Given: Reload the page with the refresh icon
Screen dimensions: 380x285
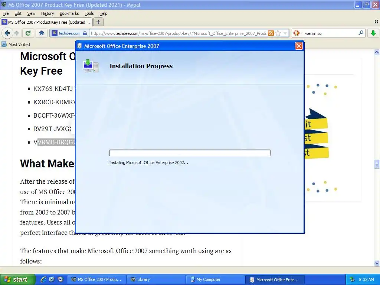Looking at the screenshot, I should 28,33.
